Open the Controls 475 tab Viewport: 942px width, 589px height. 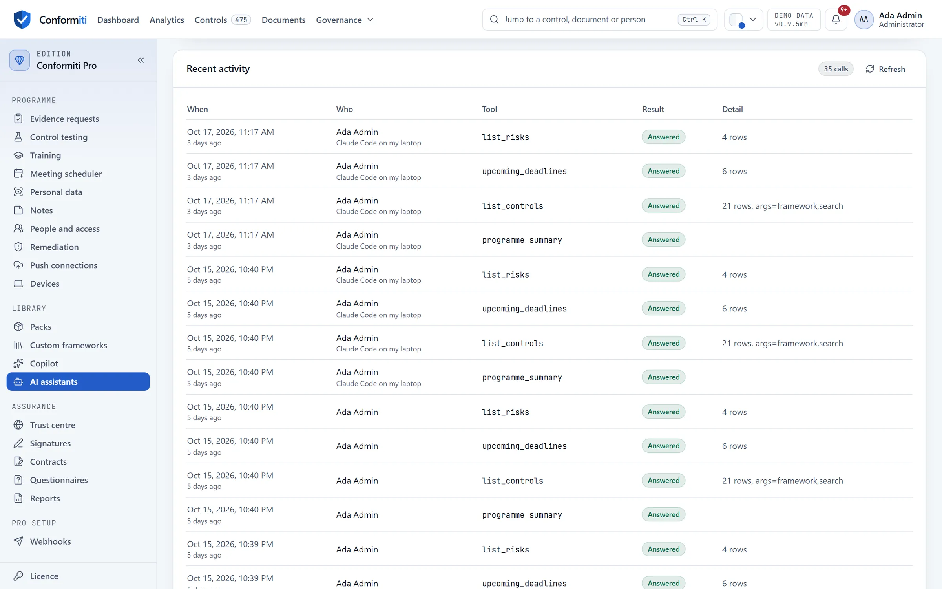coord(223,20)
